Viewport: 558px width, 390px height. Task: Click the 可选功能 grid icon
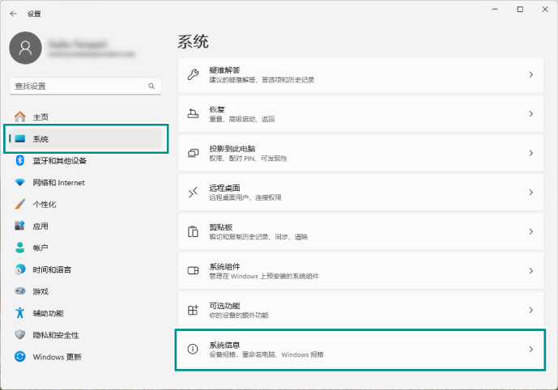(x=193, y=310)
